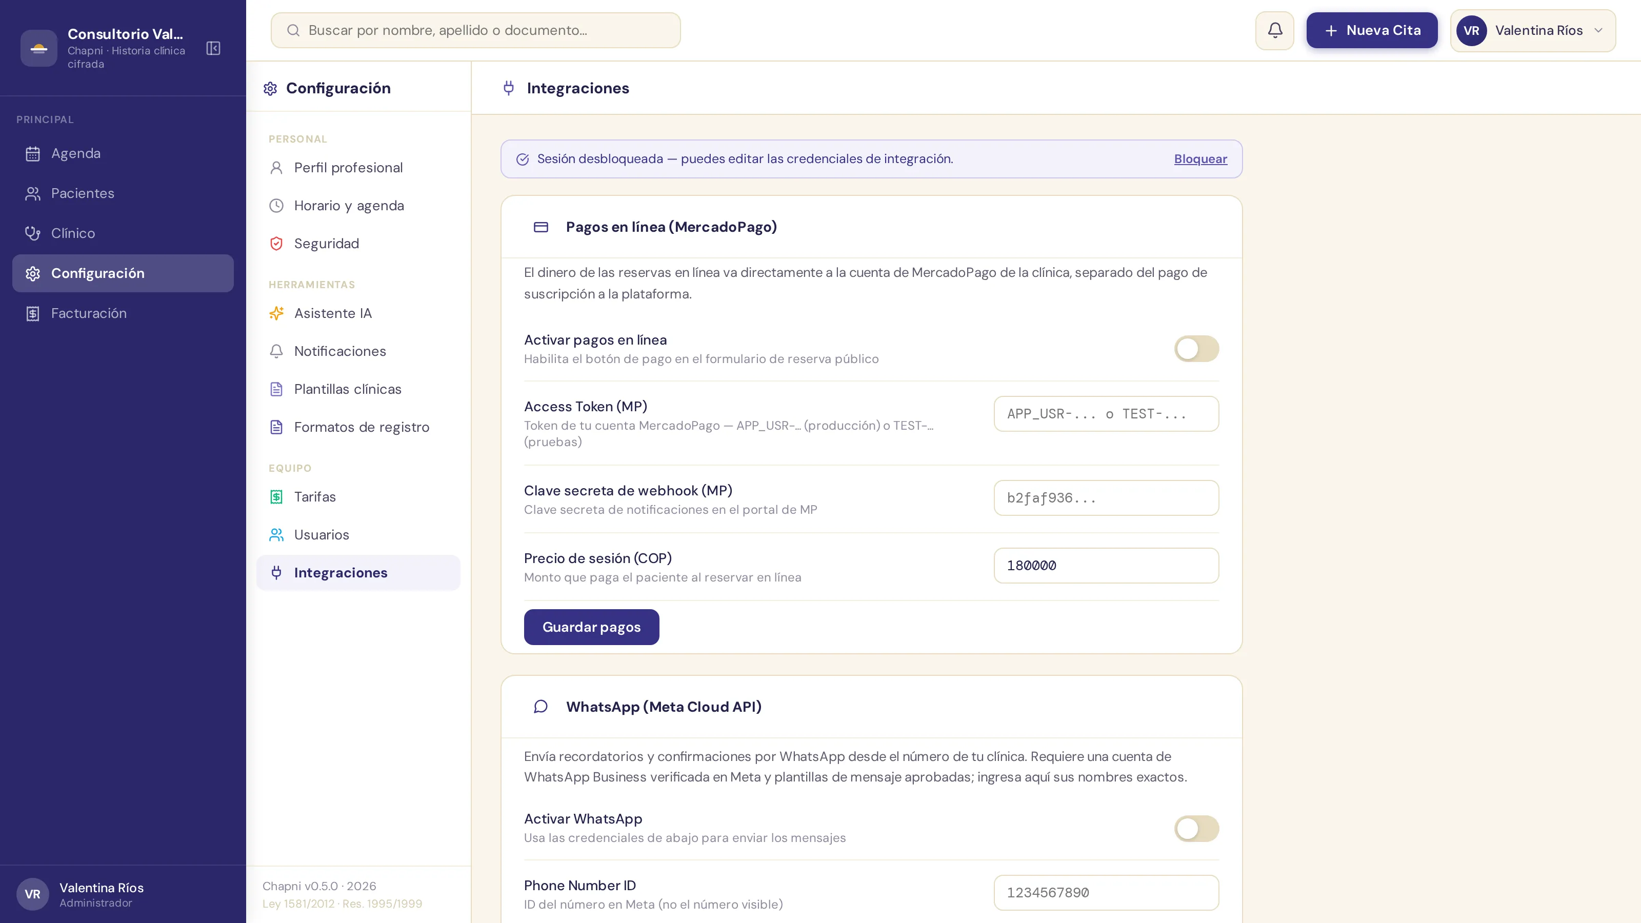Collapse the sidebar panel icon
Viewport: 1641px width, 923px height.
click(x=213, y=48)
